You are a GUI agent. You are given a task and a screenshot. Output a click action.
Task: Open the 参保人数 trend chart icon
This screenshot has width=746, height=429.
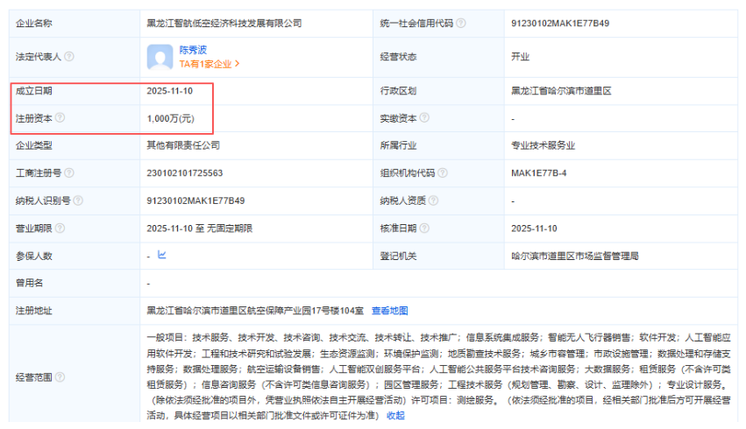(x=161, y=256)
